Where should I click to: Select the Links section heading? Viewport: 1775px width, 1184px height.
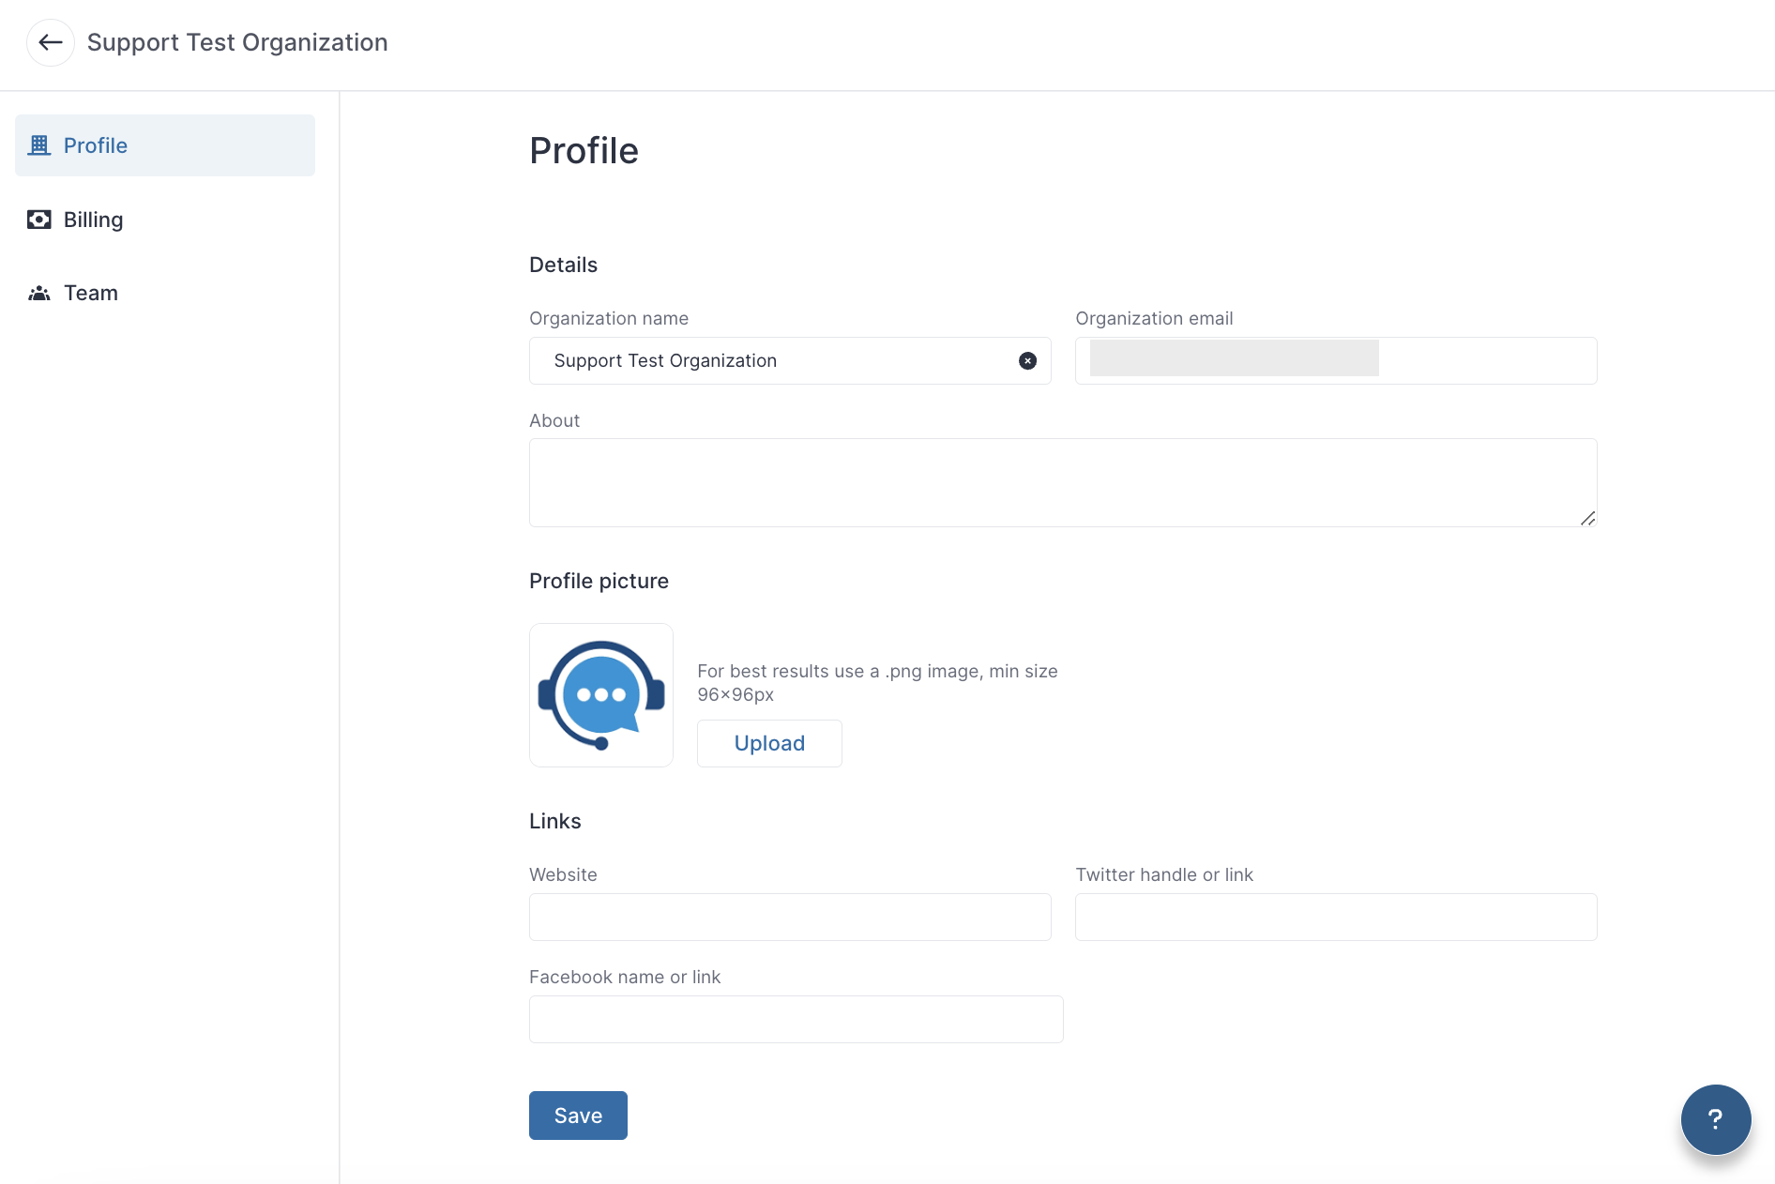click(x=554, y=821)
